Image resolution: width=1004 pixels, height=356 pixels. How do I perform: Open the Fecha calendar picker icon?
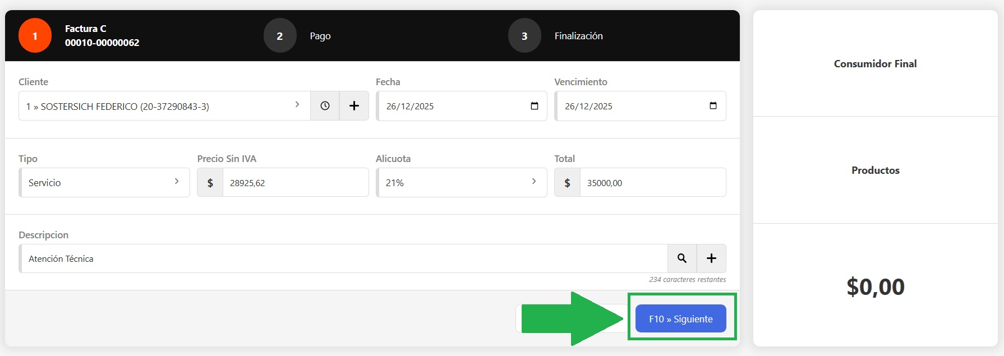click(534, 106)
